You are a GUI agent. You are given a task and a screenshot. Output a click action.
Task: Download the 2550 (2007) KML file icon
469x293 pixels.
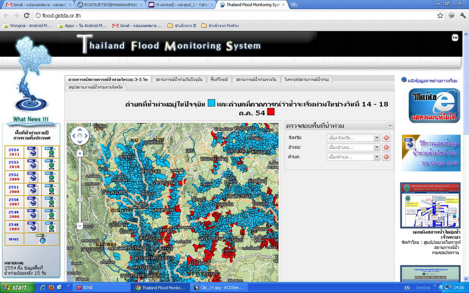[x=32, y=202]
